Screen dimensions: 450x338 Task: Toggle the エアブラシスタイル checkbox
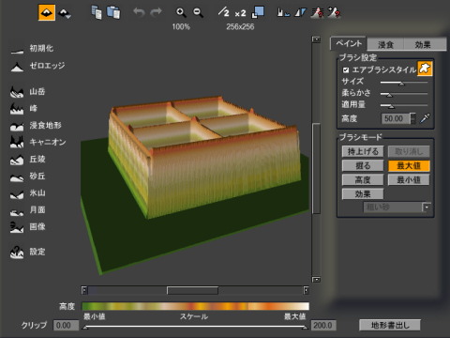pos(346,69)
